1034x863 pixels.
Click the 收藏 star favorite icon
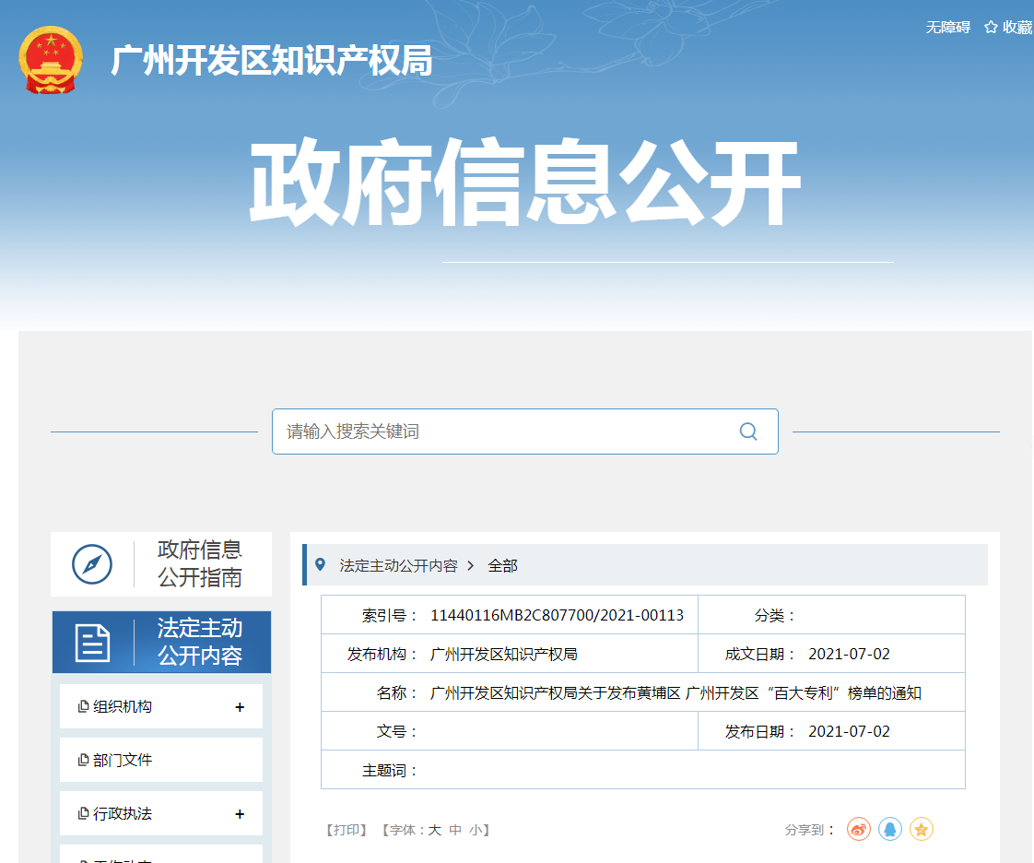click(991, 27)
